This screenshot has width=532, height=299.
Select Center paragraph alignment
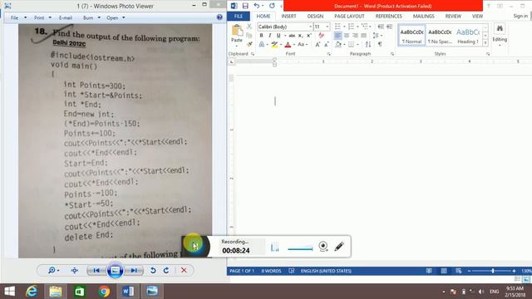click(x=347, y=36)
